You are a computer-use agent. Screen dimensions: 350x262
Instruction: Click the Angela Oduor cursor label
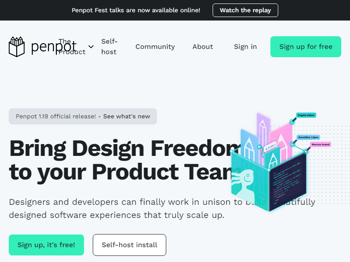306,115
